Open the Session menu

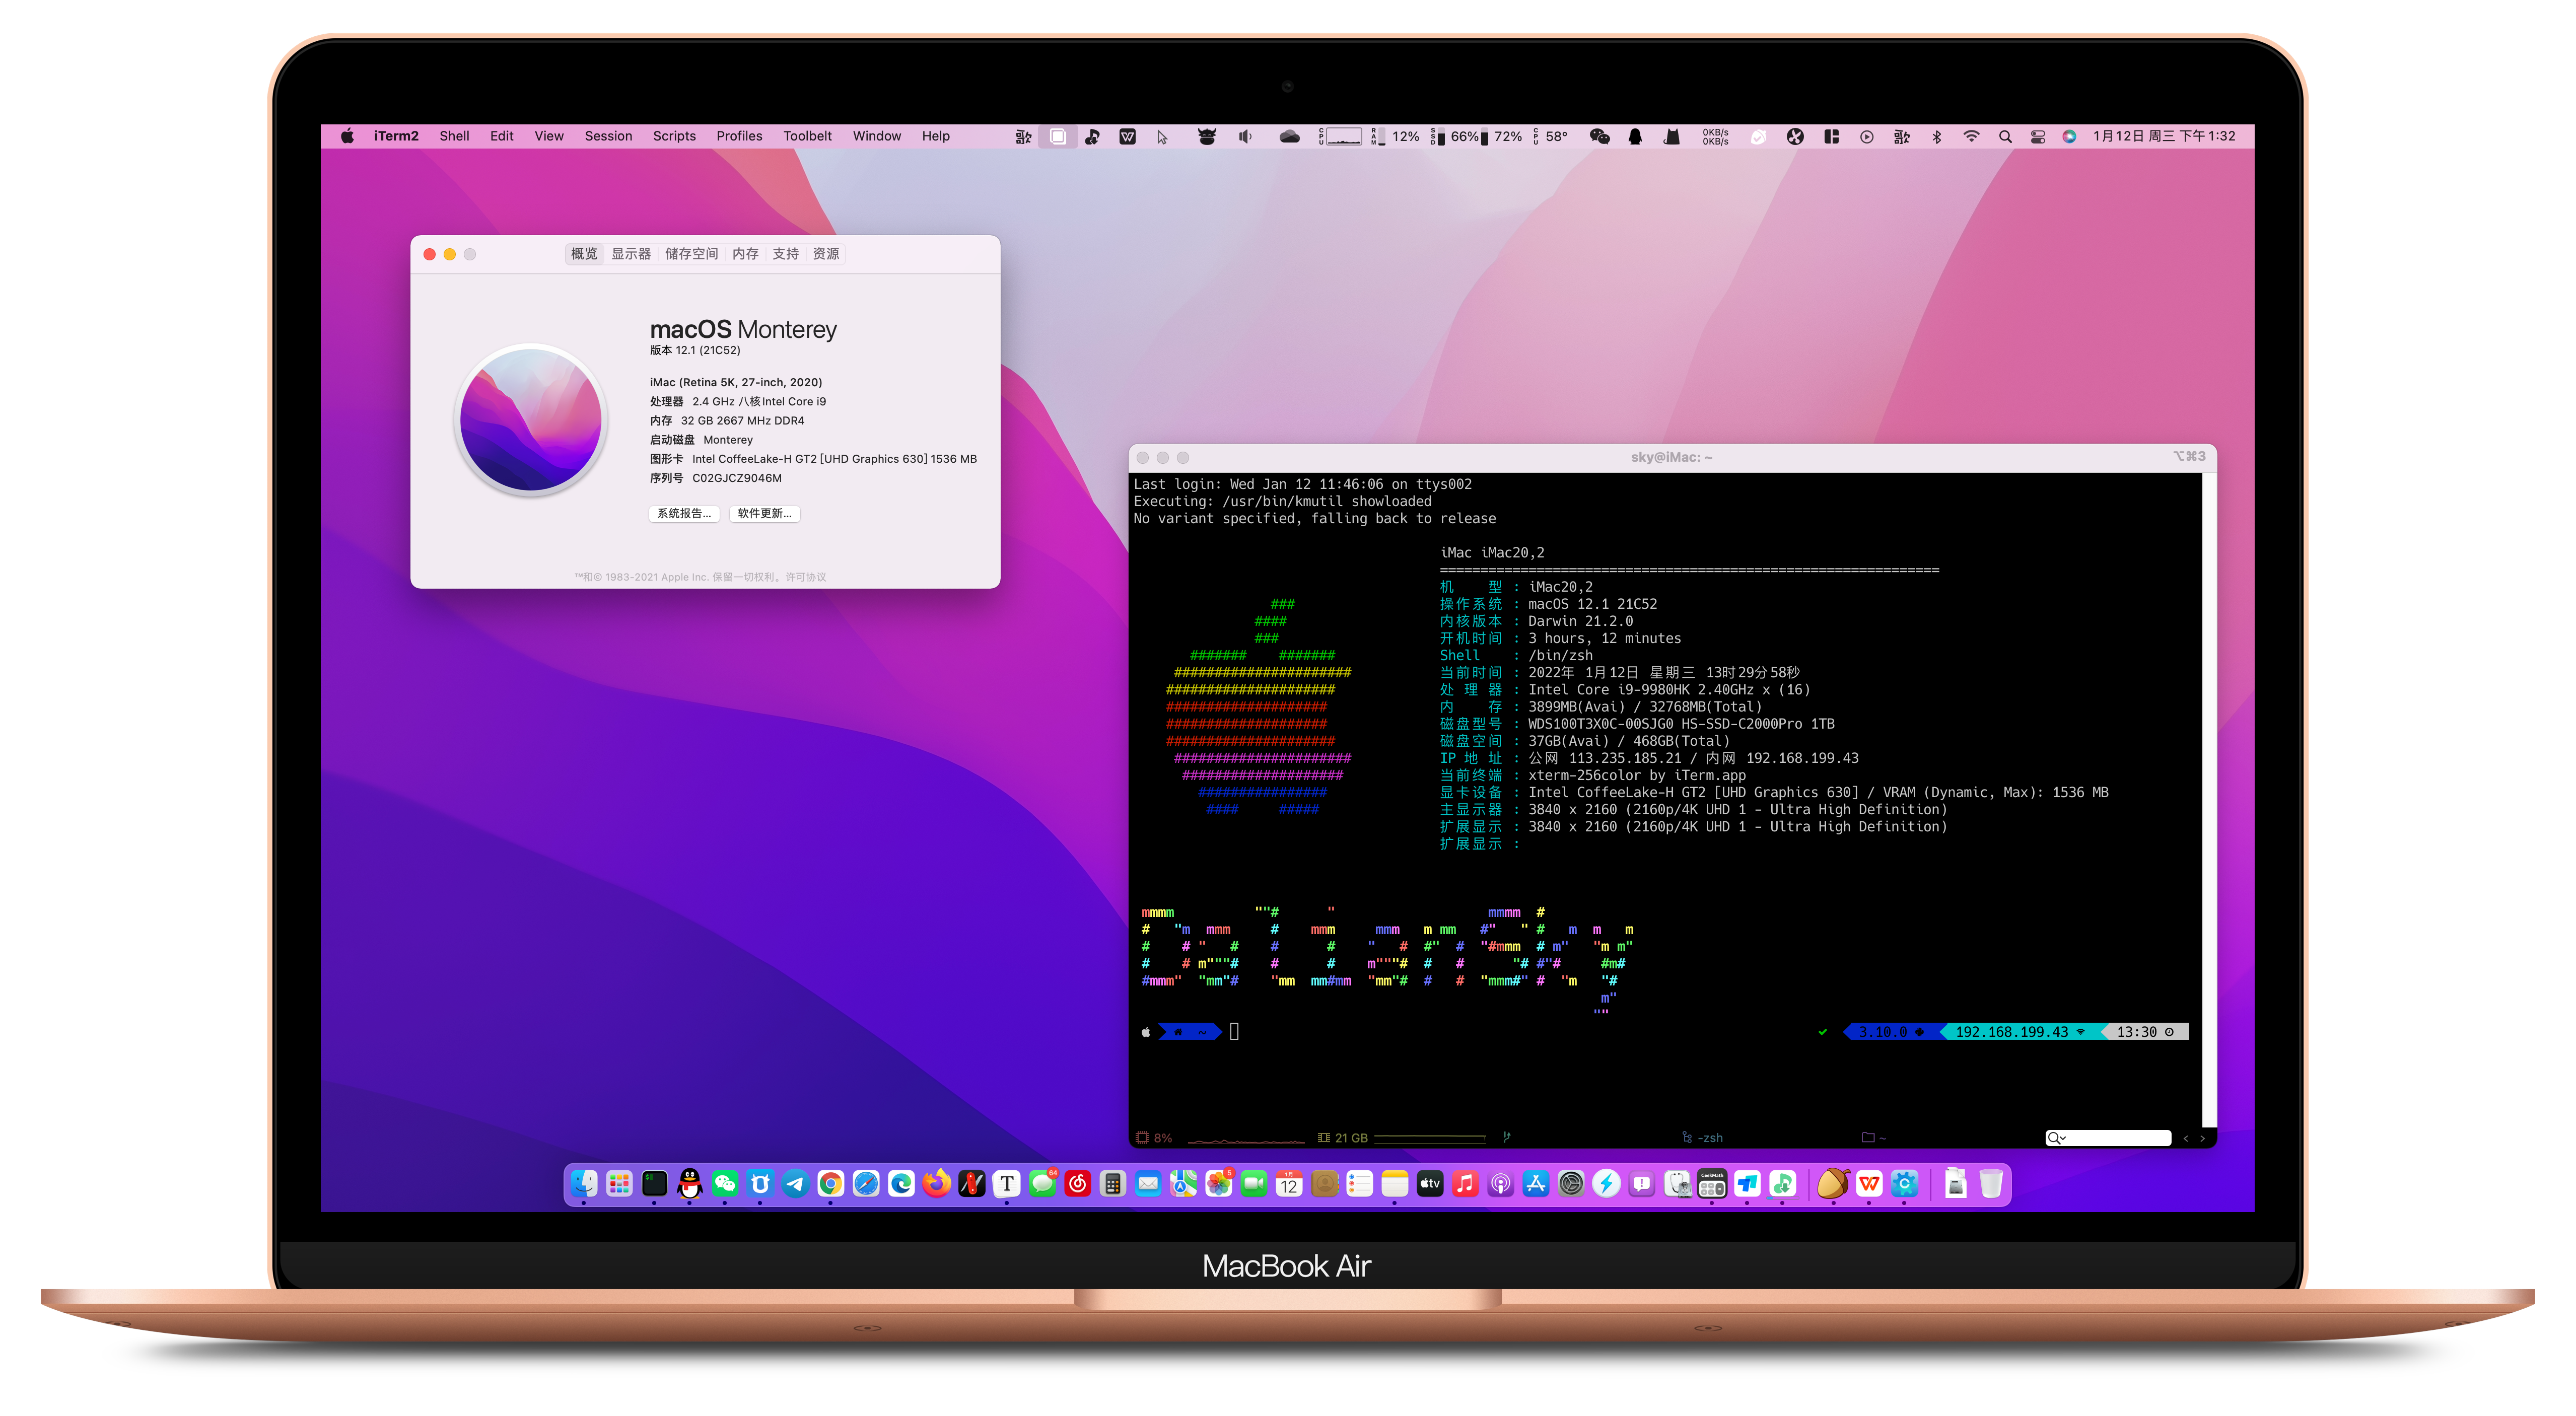[608, 136]
